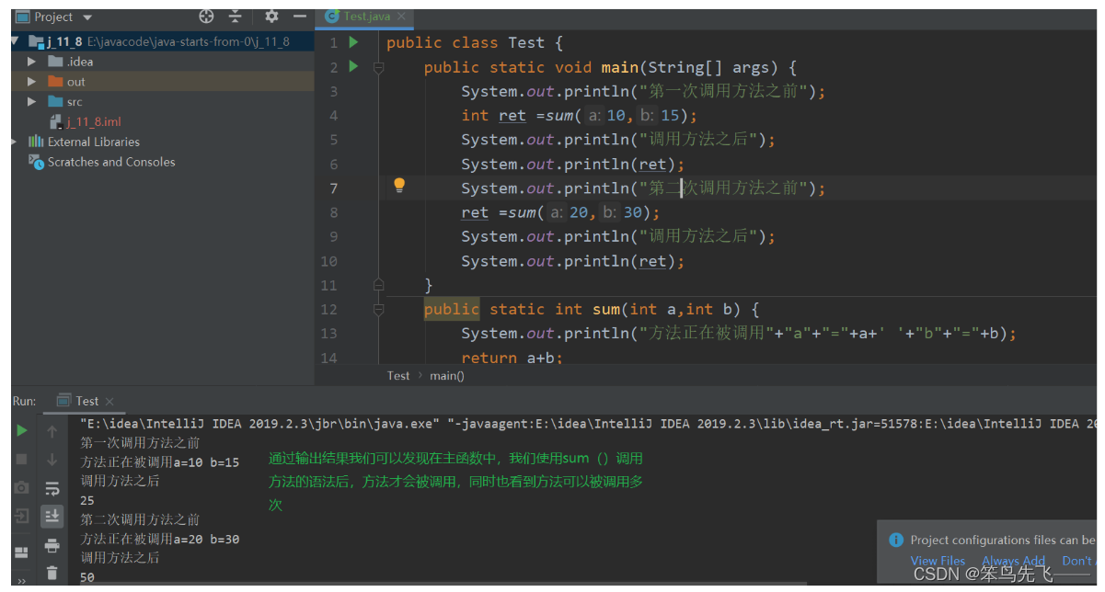Click the first '第一次调用方法之前' console line

(x=140, y=442)
